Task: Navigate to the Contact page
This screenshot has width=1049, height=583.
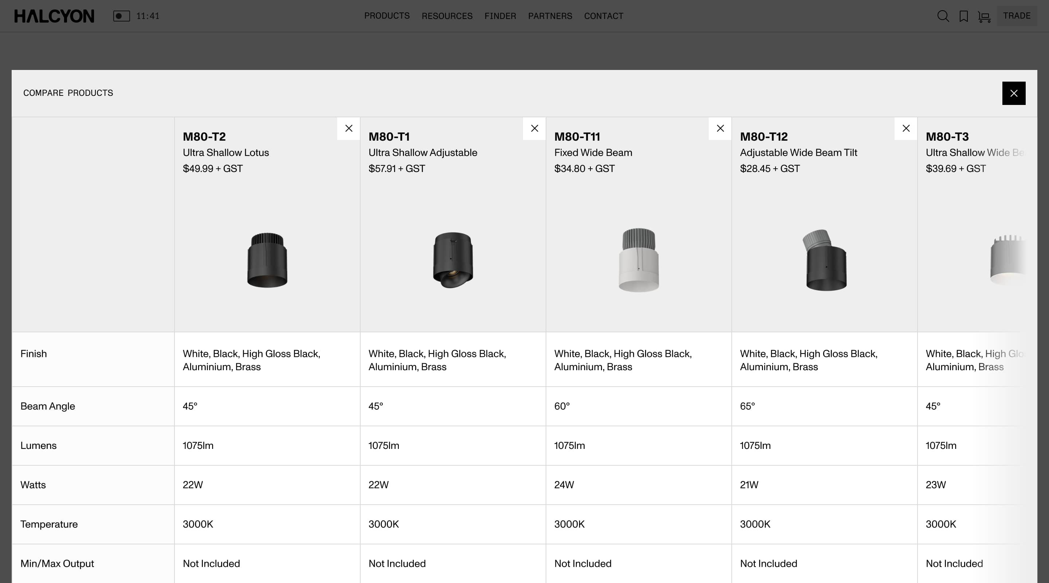Action: pyautogui.click(x=604, y=16)
